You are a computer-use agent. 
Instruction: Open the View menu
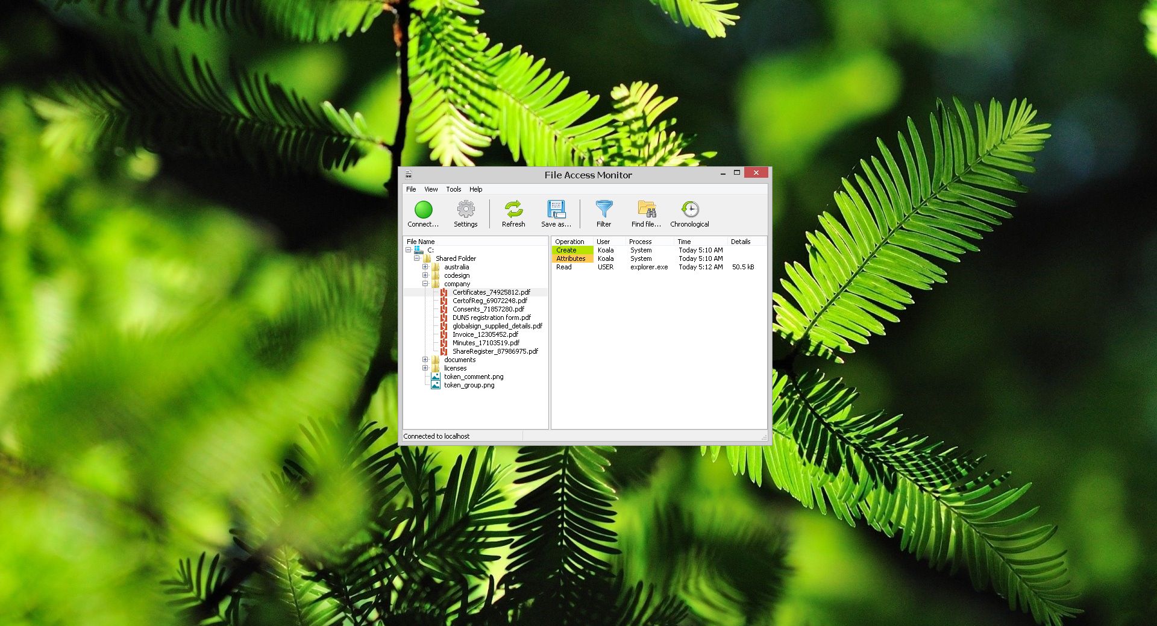[430, 189]
